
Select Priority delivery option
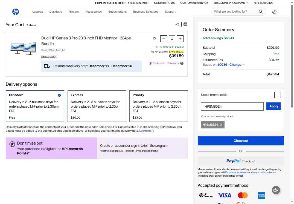click(159, 106)
